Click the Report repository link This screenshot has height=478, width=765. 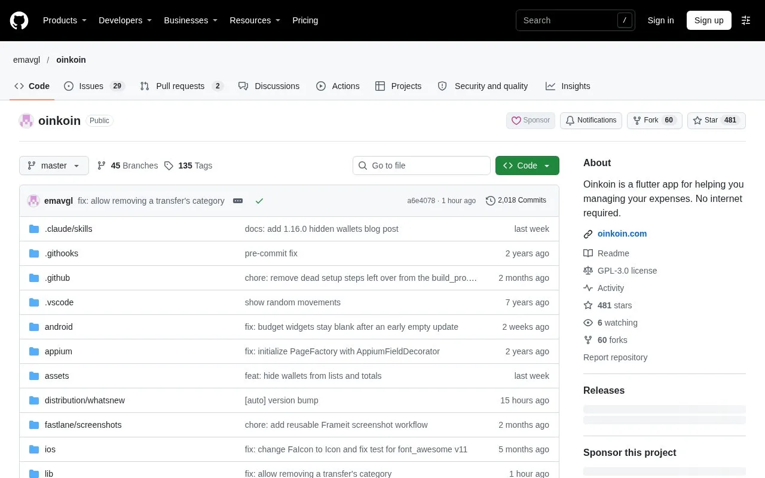point(615,357)
